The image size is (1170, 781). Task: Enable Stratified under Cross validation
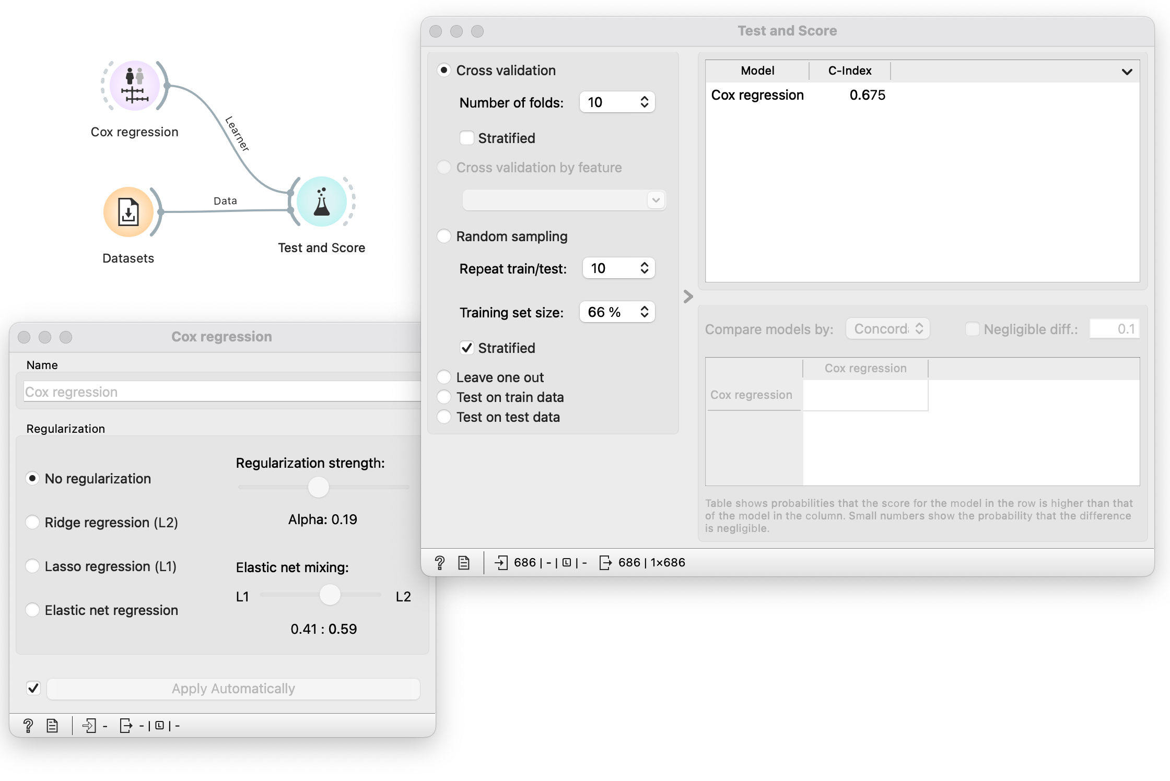click(467, 138)
